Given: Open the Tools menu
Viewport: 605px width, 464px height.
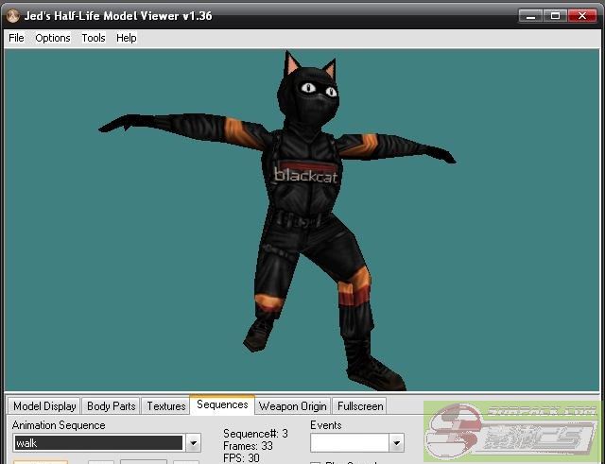Looking at the screenshot, I should coord(94,38).
